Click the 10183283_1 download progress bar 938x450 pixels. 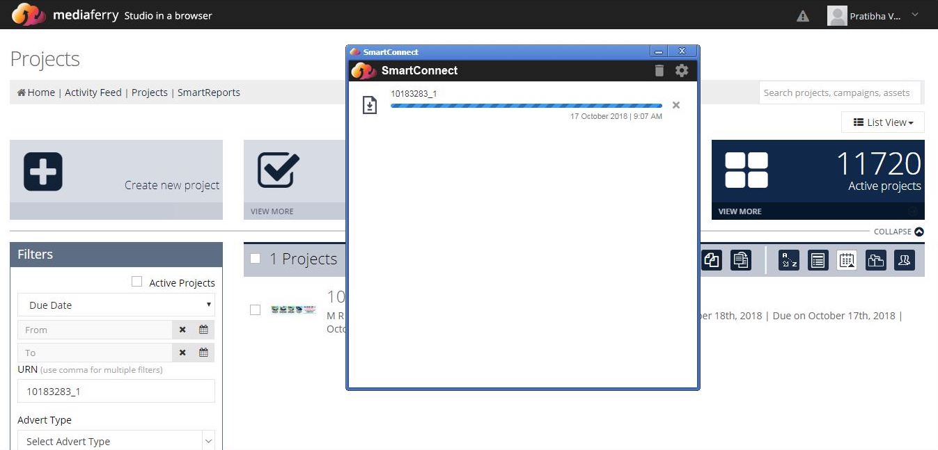[x=526, y=106]
